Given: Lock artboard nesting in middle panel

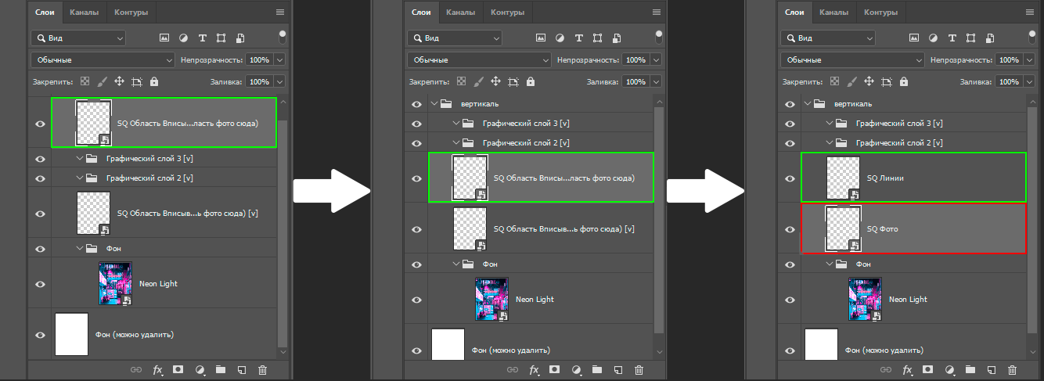Looking at the screenshot, I should coord(513,81).
